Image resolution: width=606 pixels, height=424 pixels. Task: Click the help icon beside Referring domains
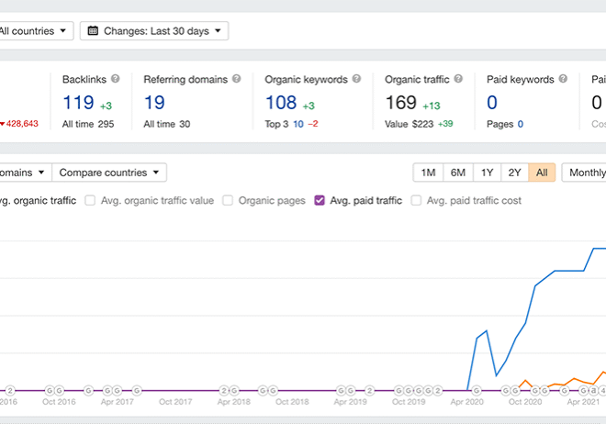pos(237,80)
